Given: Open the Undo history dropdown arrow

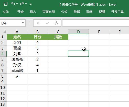Looking at the screenshot, I should coord(17,4).
